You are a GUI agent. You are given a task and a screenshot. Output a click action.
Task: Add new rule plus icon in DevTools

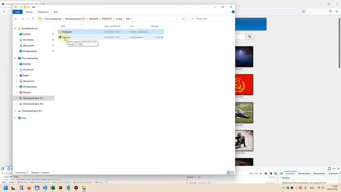click(x=261, y=173)
